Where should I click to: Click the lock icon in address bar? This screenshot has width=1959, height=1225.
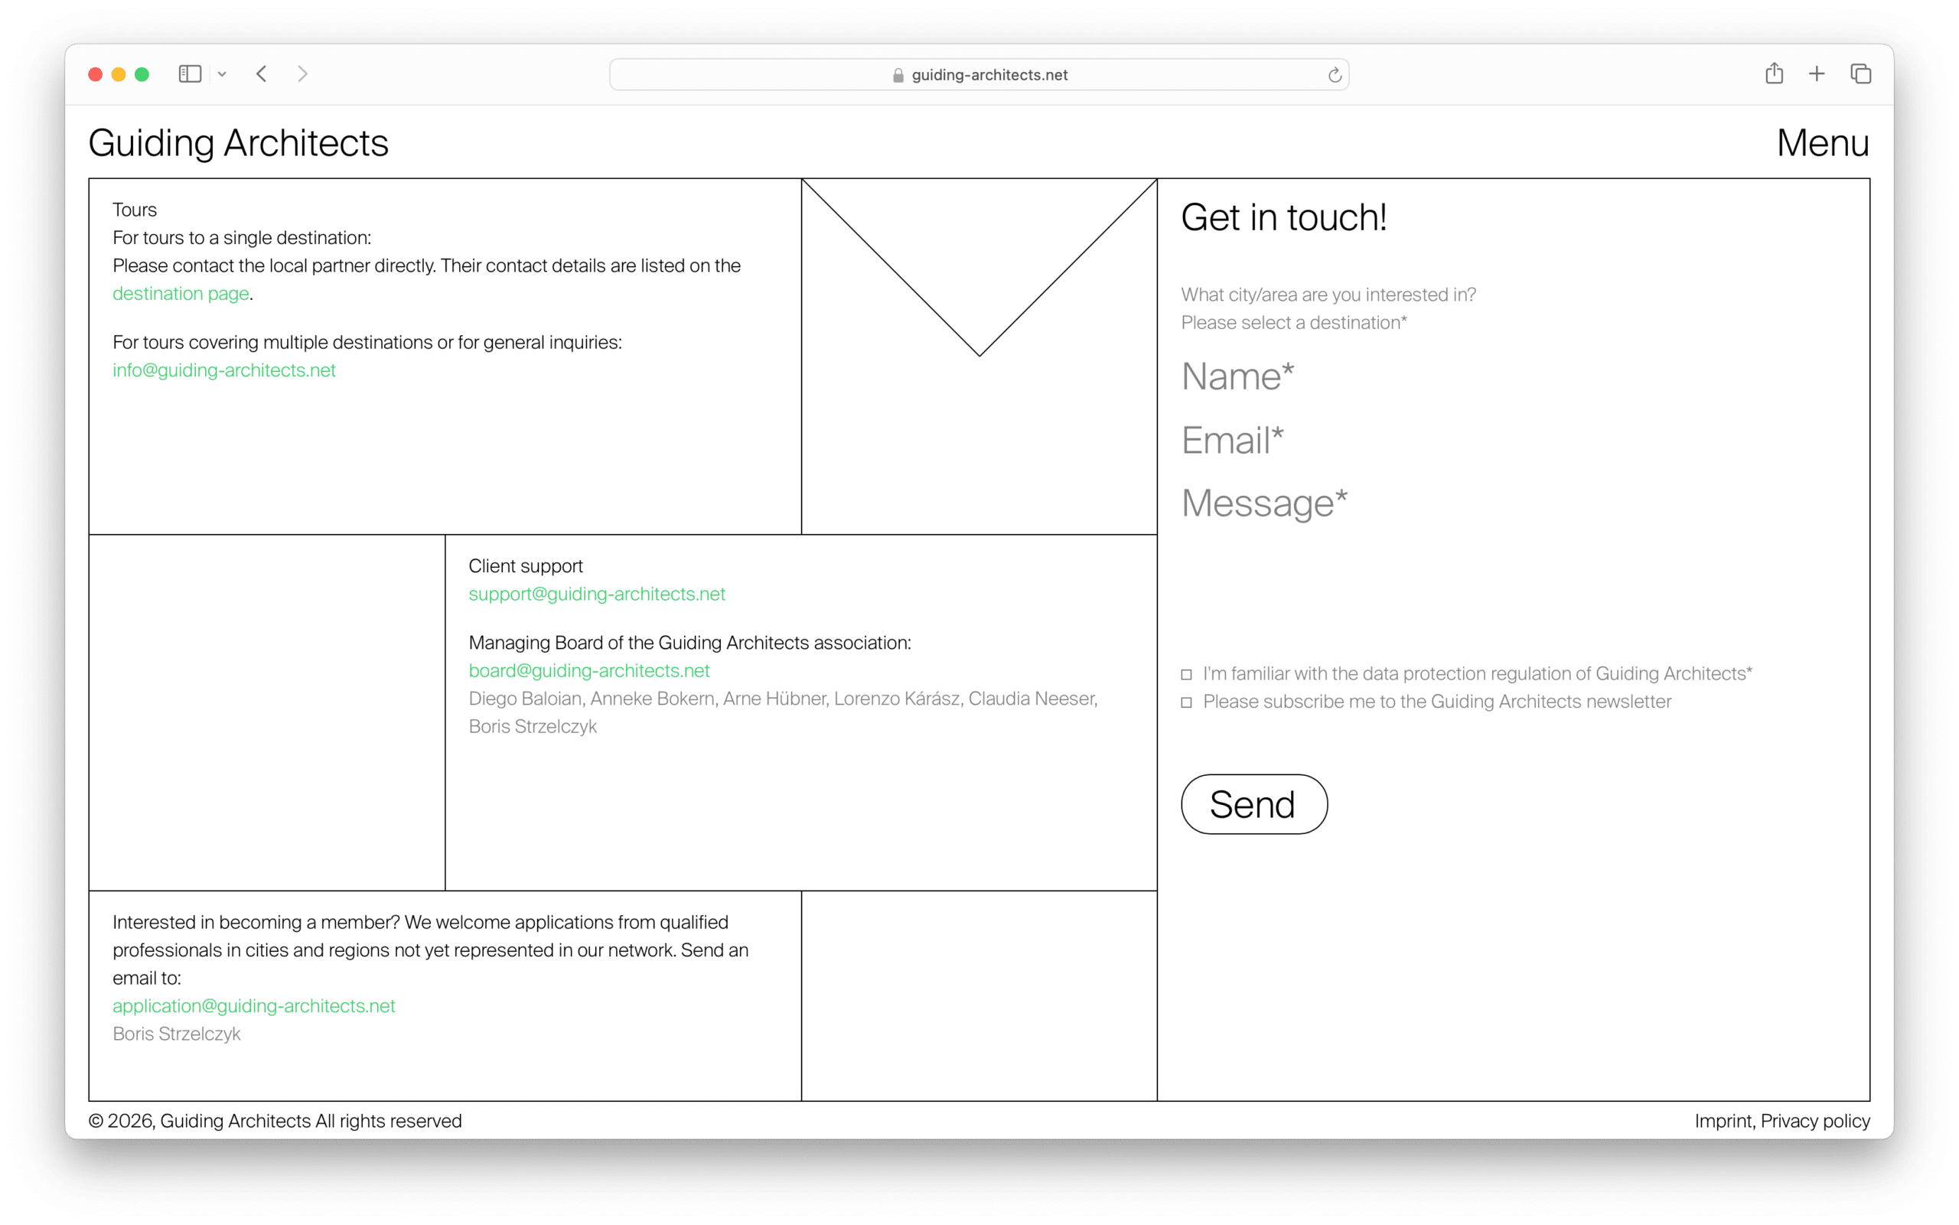point(898,75)
